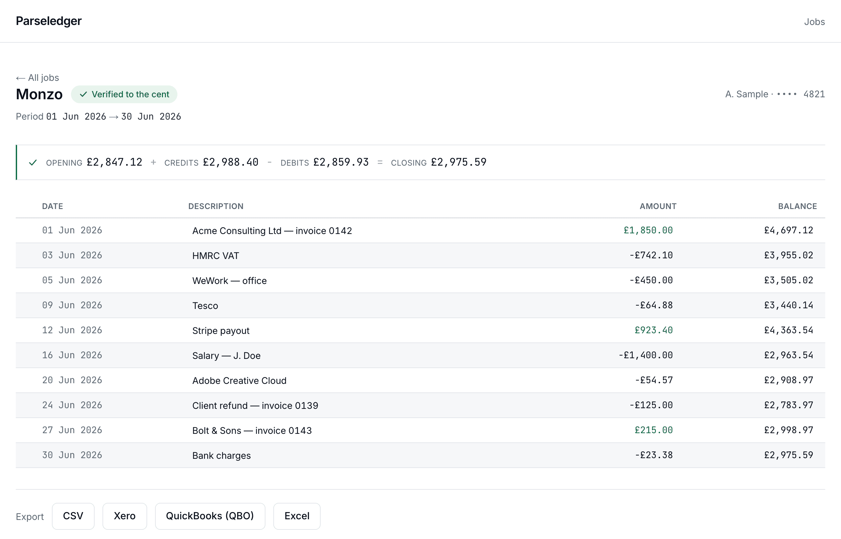Select the Adobe Creative Cloud transaction
The image size is (841, 539).
[420, 380]
